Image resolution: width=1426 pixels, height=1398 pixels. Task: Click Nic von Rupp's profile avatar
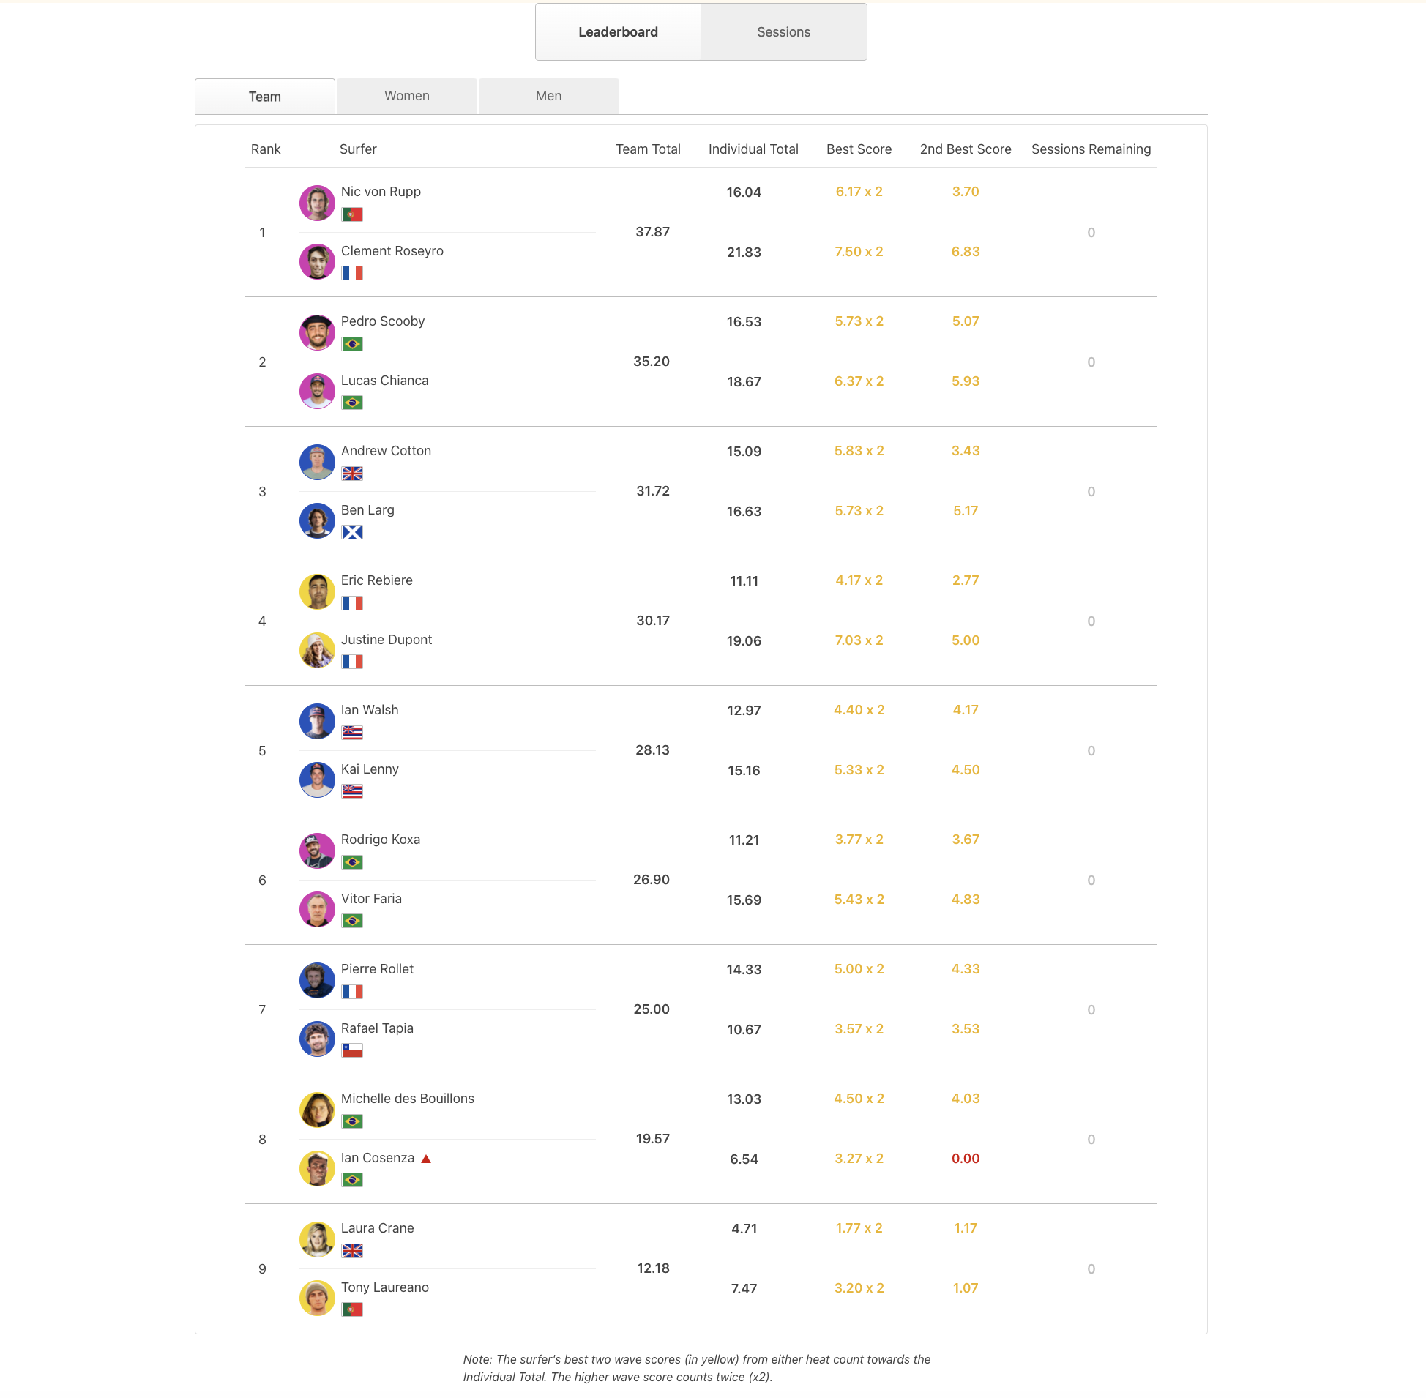pyautogui.click(x=317, y=203)
